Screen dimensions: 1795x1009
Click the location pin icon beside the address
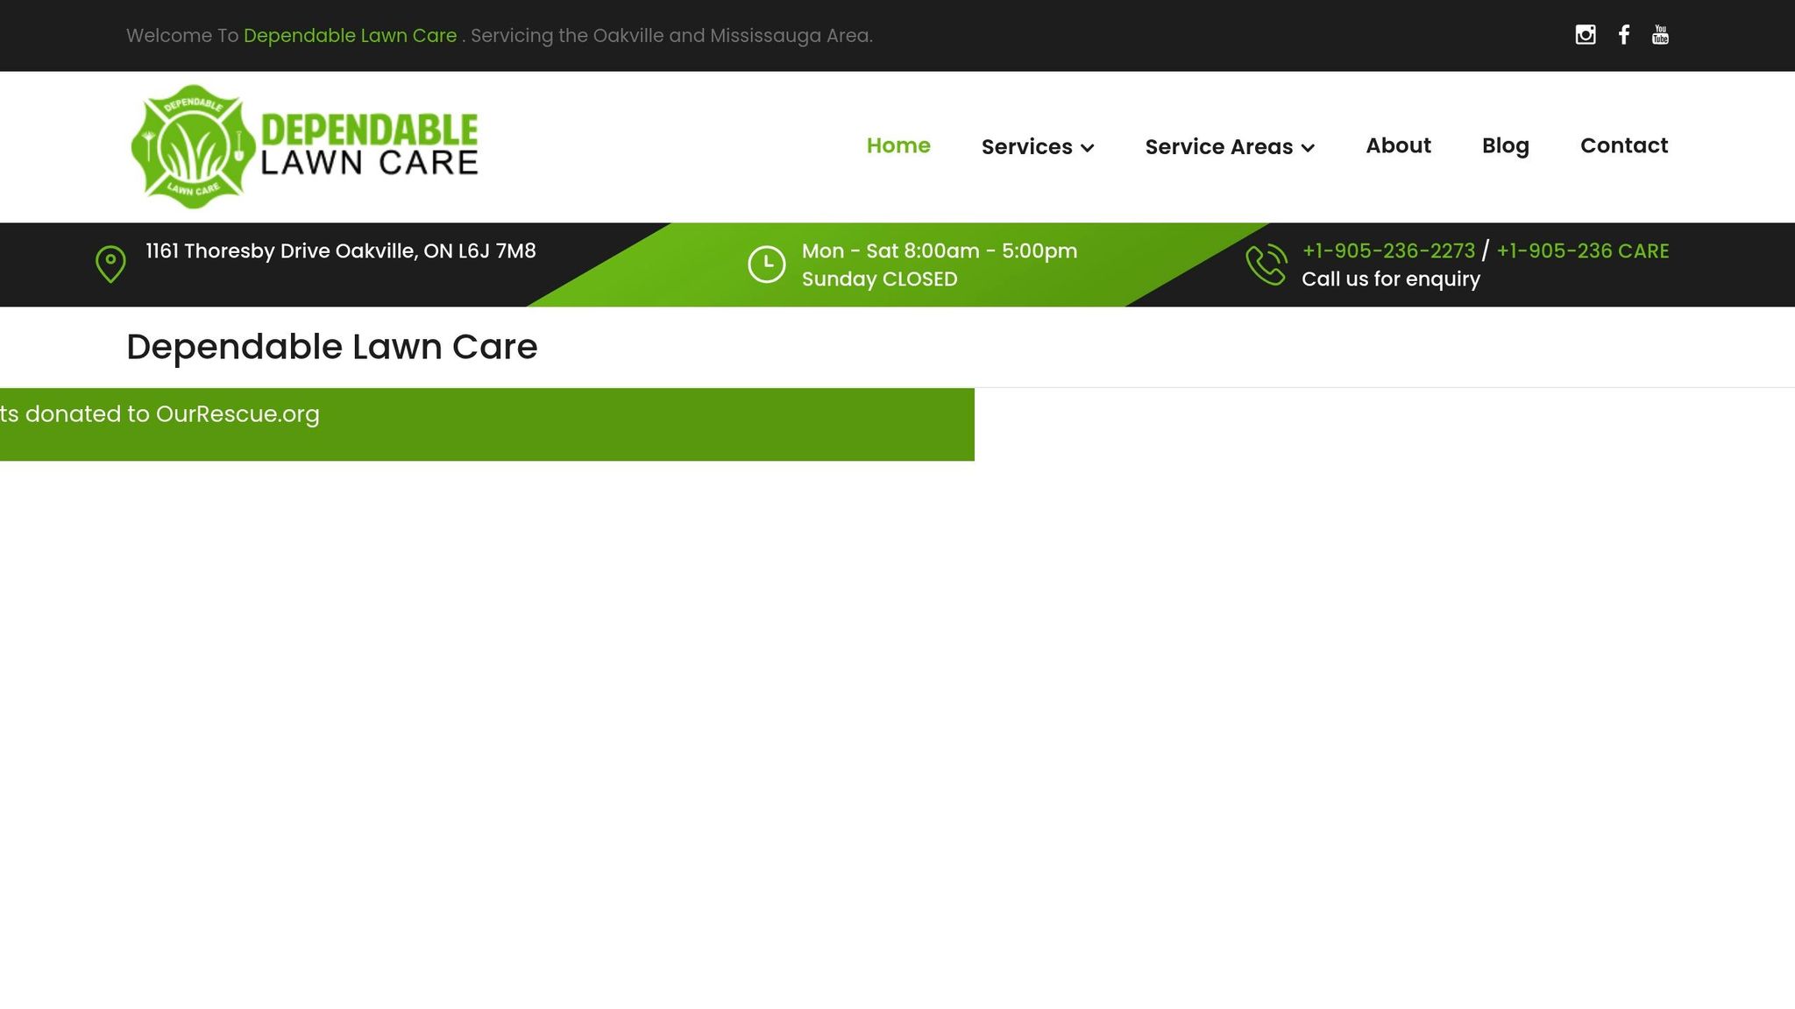[x=110, y=263]
